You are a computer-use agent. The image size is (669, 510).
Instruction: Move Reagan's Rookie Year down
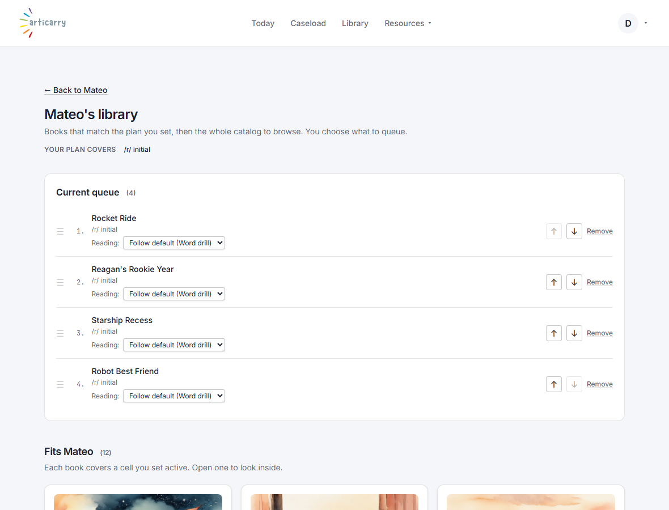point(574,282)
